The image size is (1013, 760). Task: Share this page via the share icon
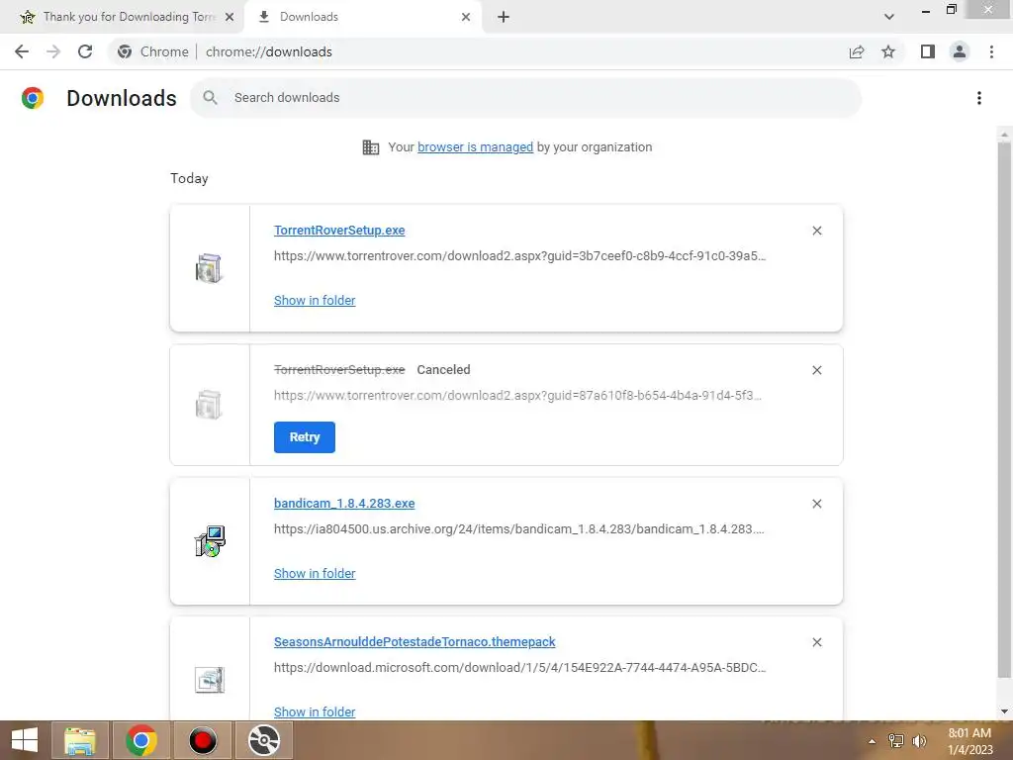tap(857, 51)
